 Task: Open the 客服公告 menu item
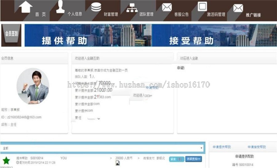(181, 14)
